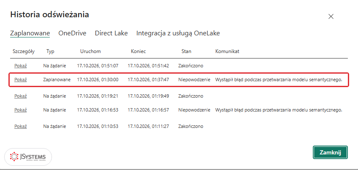The height and width of the screenshot is (170, 358).
Task: Open Pokaż details for 01:51:07 refresh
Action: 21,66
